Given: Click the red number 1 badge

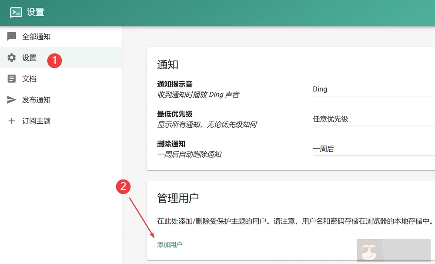Looking at the screenshot, I should click(54, 60).
